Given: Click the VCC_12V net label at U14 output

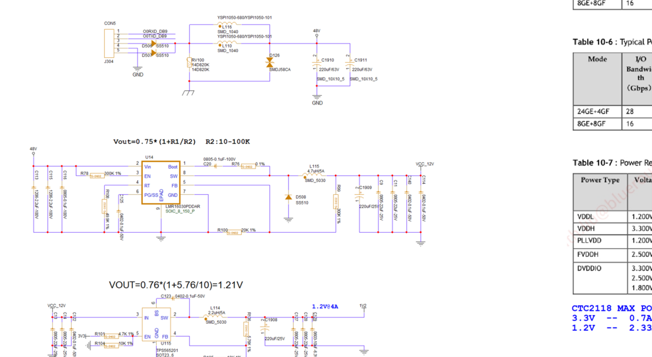Looking at the screenshot, I should (x=425, y=164).
